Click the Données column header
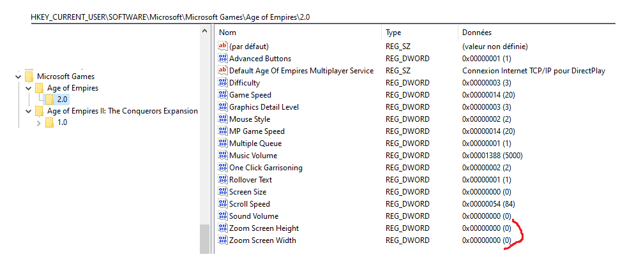Viewport: 618px width, 280px height. 477,32
